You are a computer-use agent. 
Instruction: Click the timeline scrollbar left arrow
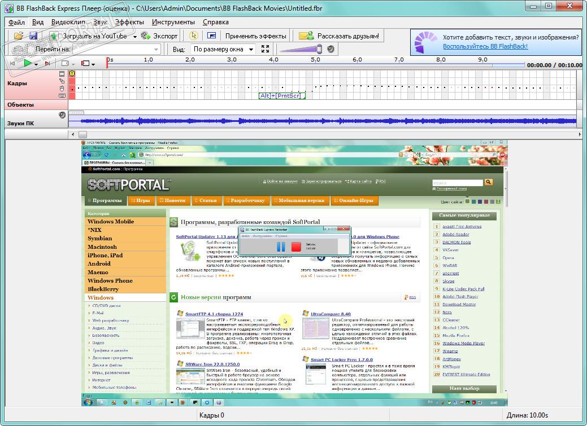pos(73,134)
